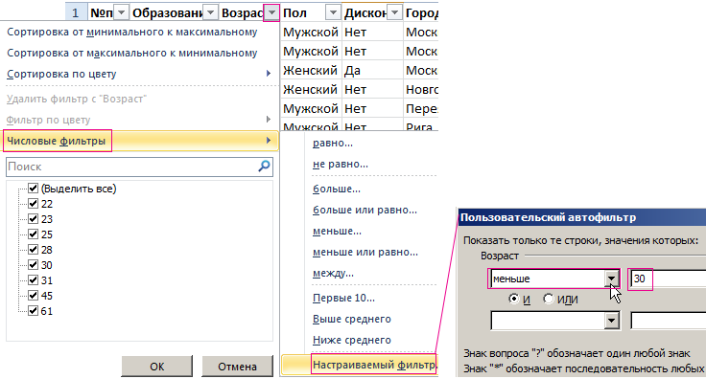This screenshot has height=379, width=706.
Task: Select the И radio button
Action: coord(514,299)
